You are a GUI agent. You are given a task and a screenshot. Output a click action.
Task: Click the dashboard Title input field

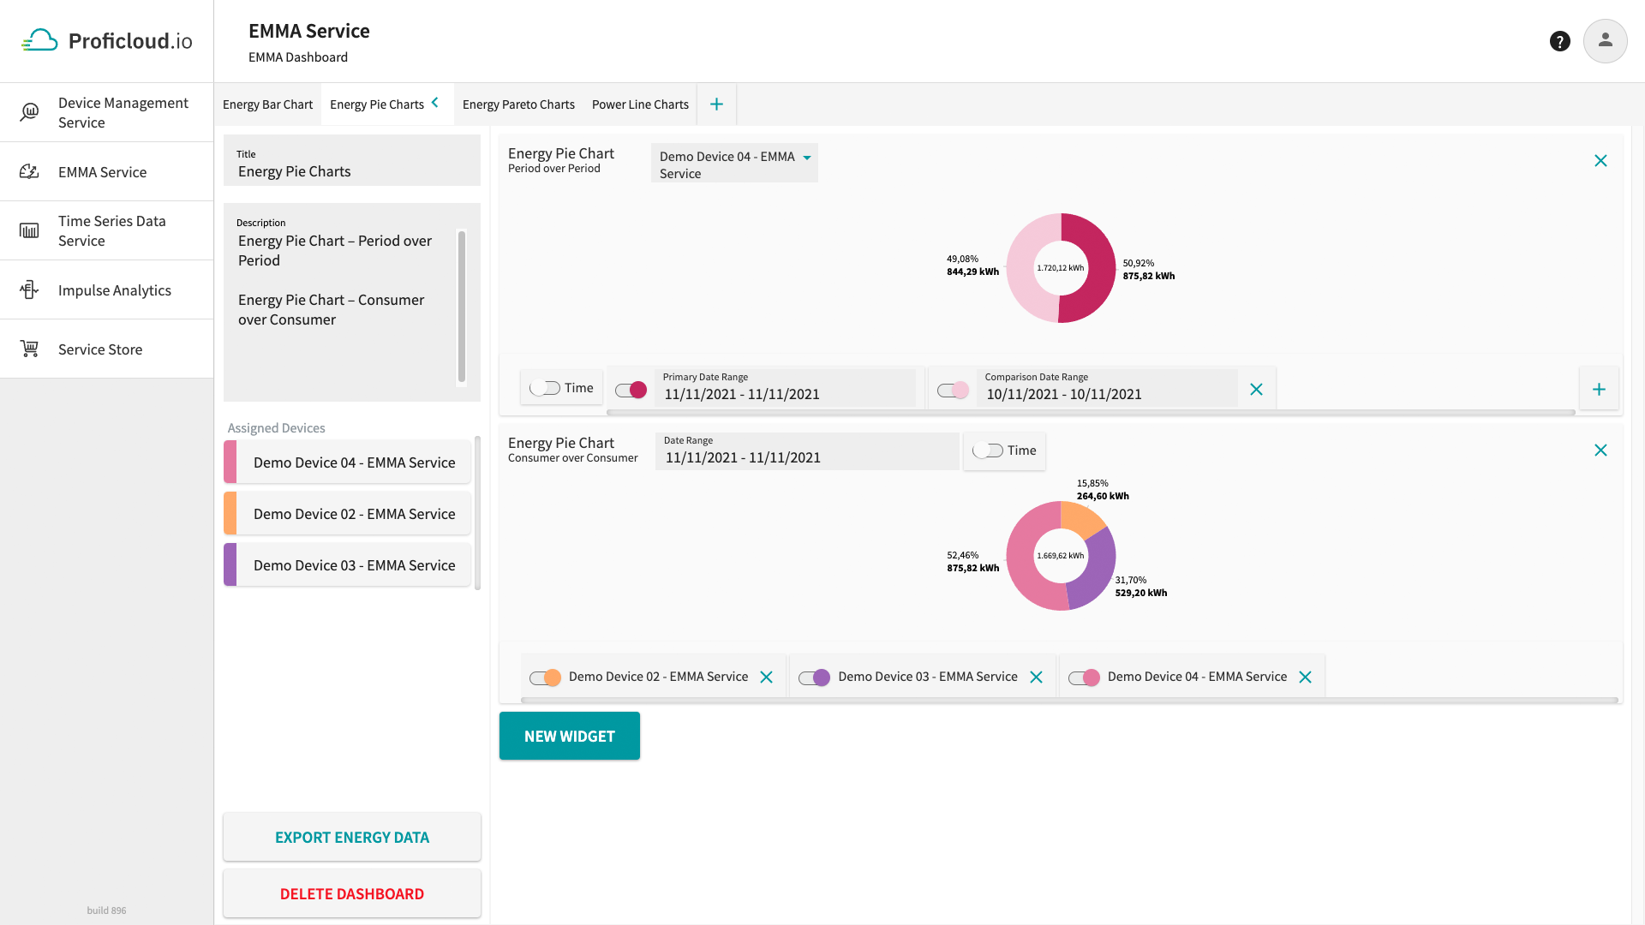(351, 161)
